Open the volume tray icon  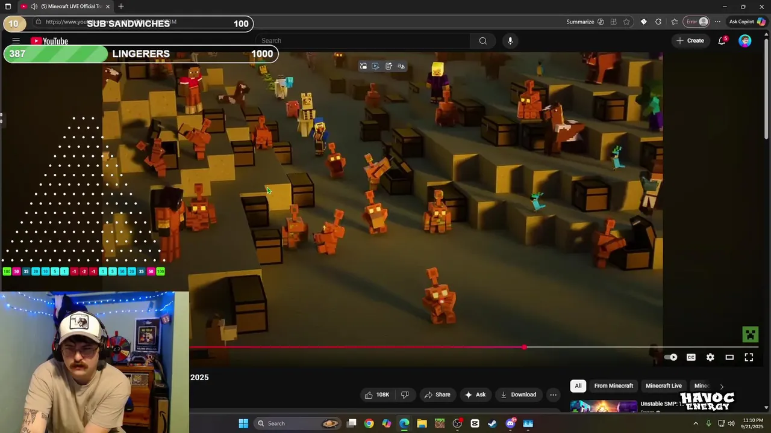tap(731, 423)
